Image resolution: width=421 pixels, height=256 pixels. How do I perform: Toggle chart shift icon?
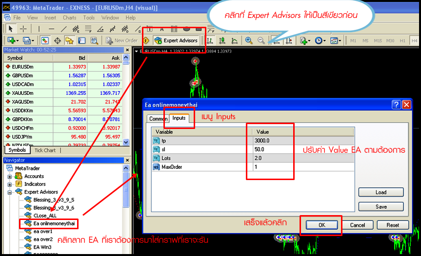[x=289, y=40]
